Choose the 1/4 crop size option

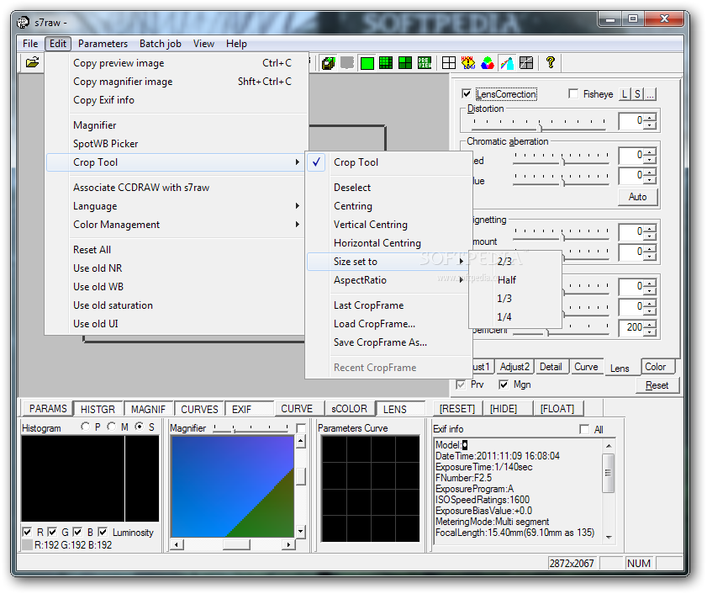click(515, 317)
